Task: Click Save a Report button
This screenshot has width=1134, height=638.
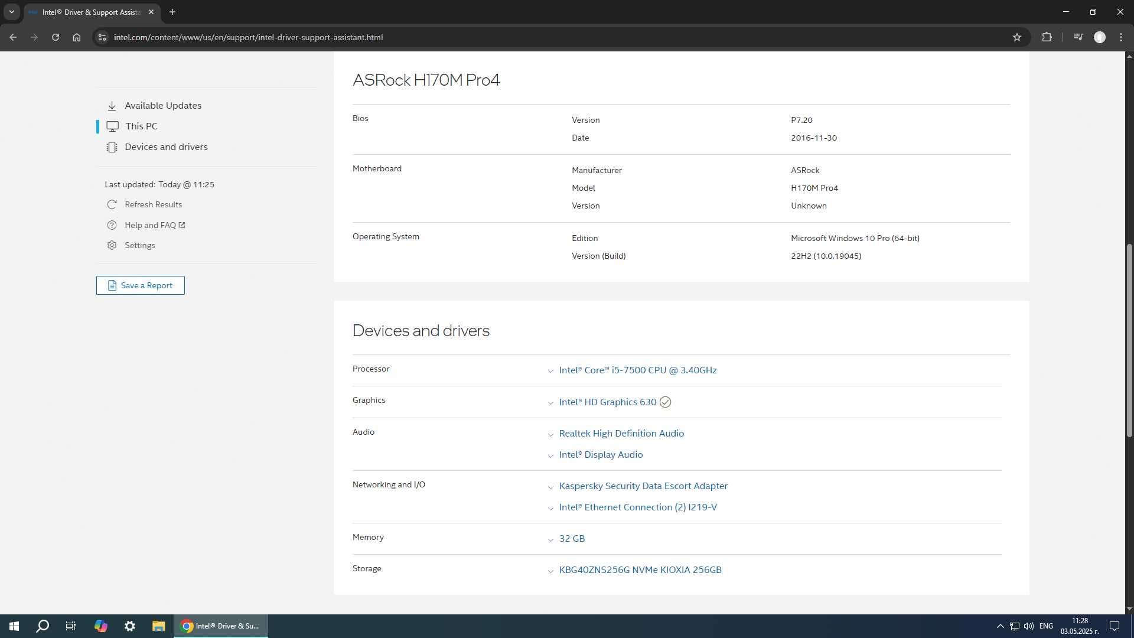Action: [141, 285]
